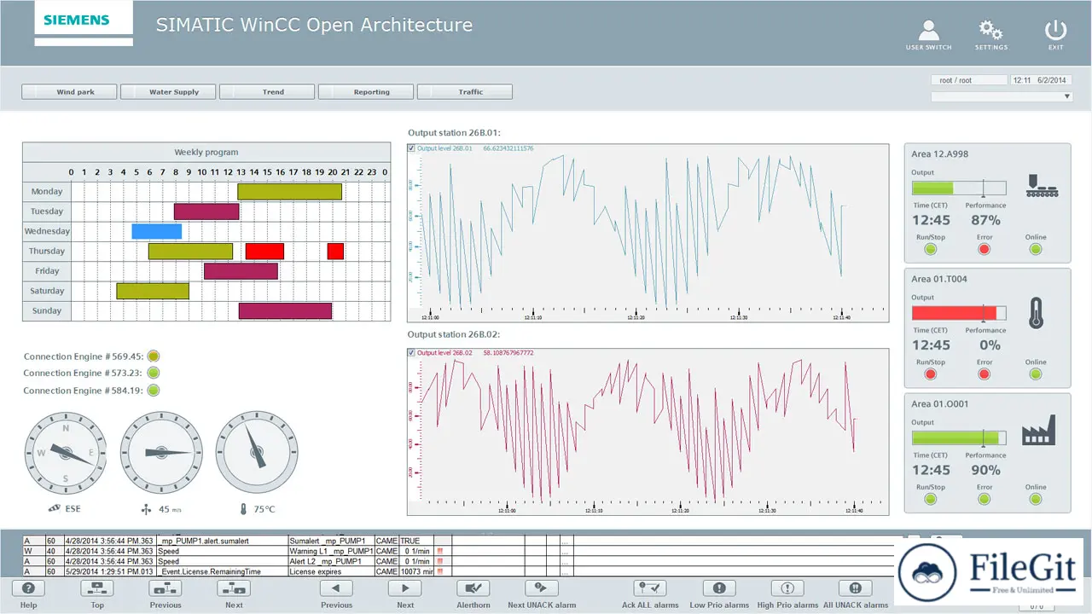The width and height of the screenshot is (1092, 614).
Task: Click Previous hierarchy panel icon
Action: coord(166,588)
